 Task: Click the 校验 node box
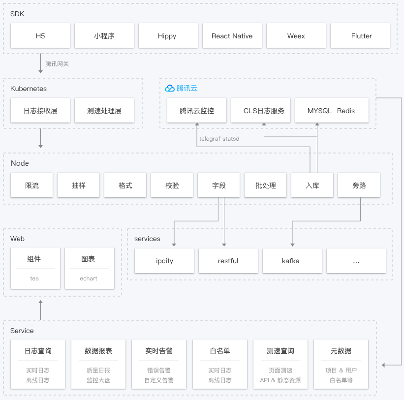[x=172, y=185]
